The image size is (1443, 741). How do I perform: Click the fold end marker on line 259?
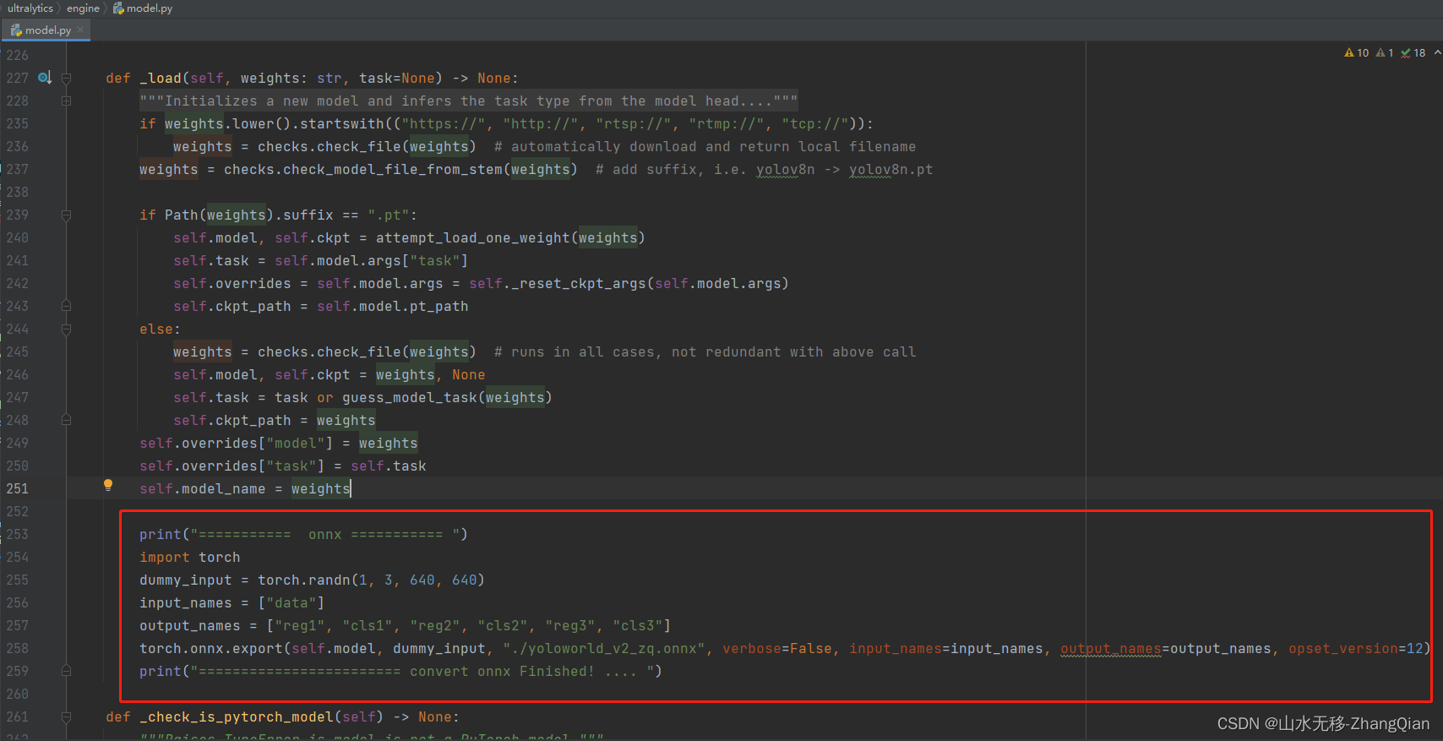[x=66, y=671]
